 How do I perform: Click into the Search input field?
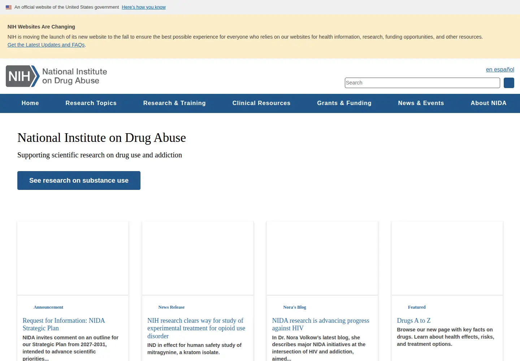tap(422, 83)
